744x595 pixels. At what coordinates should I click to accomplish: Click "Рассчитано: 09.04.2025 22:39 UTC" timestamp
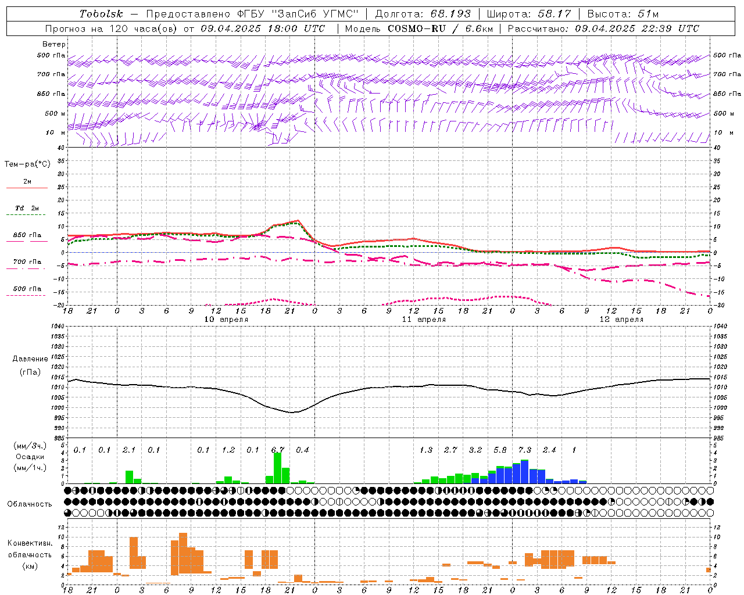603,28
